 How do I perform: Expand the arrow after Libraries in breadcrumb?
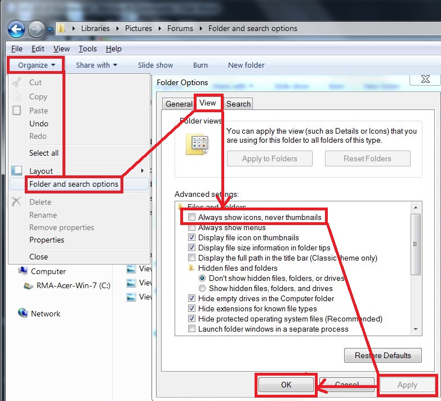tap(117, 28)
